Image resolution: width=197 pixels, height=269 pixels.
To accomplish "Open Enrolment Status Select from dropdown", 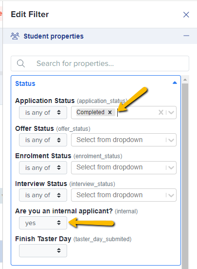I will click(x=124, y=167).
